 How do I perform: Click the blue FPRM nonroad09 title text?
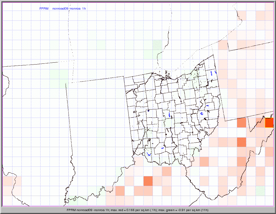point(63,8)
